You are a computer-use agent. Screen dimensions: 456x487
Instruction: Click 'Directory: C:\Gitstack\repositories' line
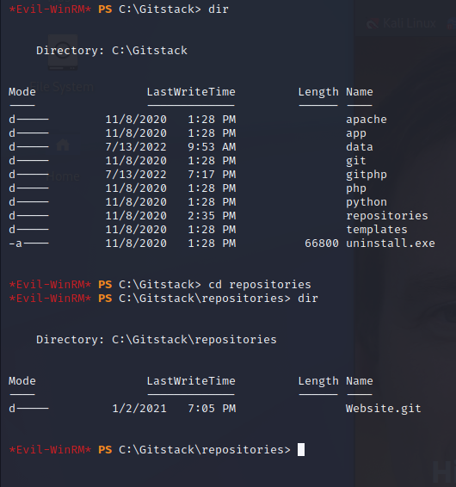pos(157,340)
